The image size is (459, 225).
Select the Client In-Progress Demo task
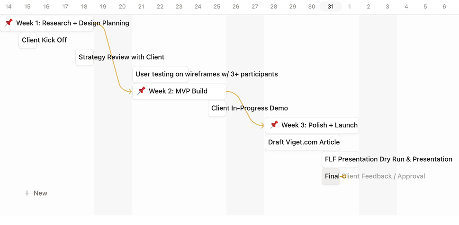(249, 108)
